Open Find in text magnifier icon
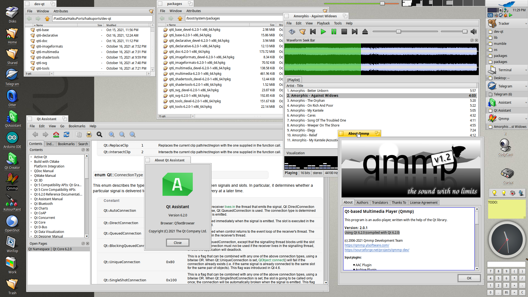 click(x=100, y=134)
